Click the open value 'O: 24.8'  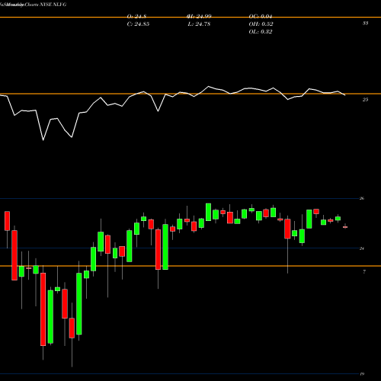136,17
